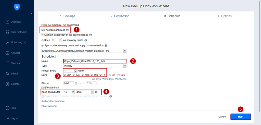Select Maintain exact copy of source backup
The height and width of the screenshot is (125, 261).
tap(43, 35)
